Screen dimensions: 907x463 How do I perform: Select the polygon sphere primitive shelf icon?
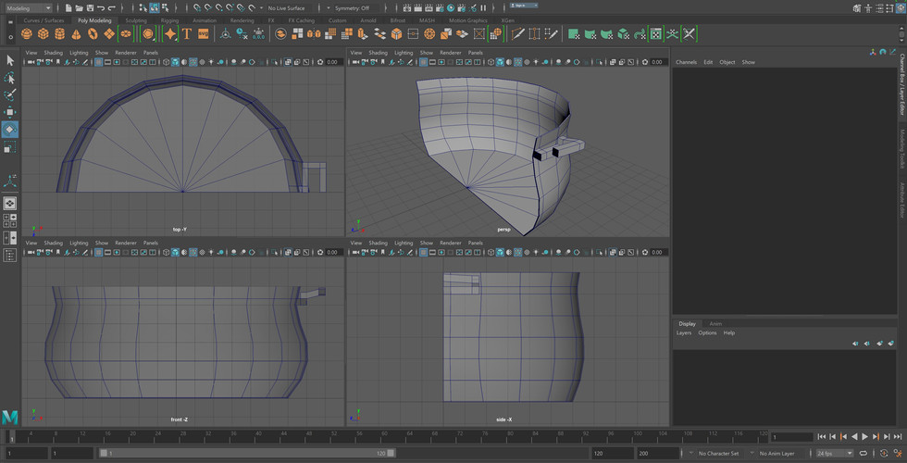[x=27, y=34]
